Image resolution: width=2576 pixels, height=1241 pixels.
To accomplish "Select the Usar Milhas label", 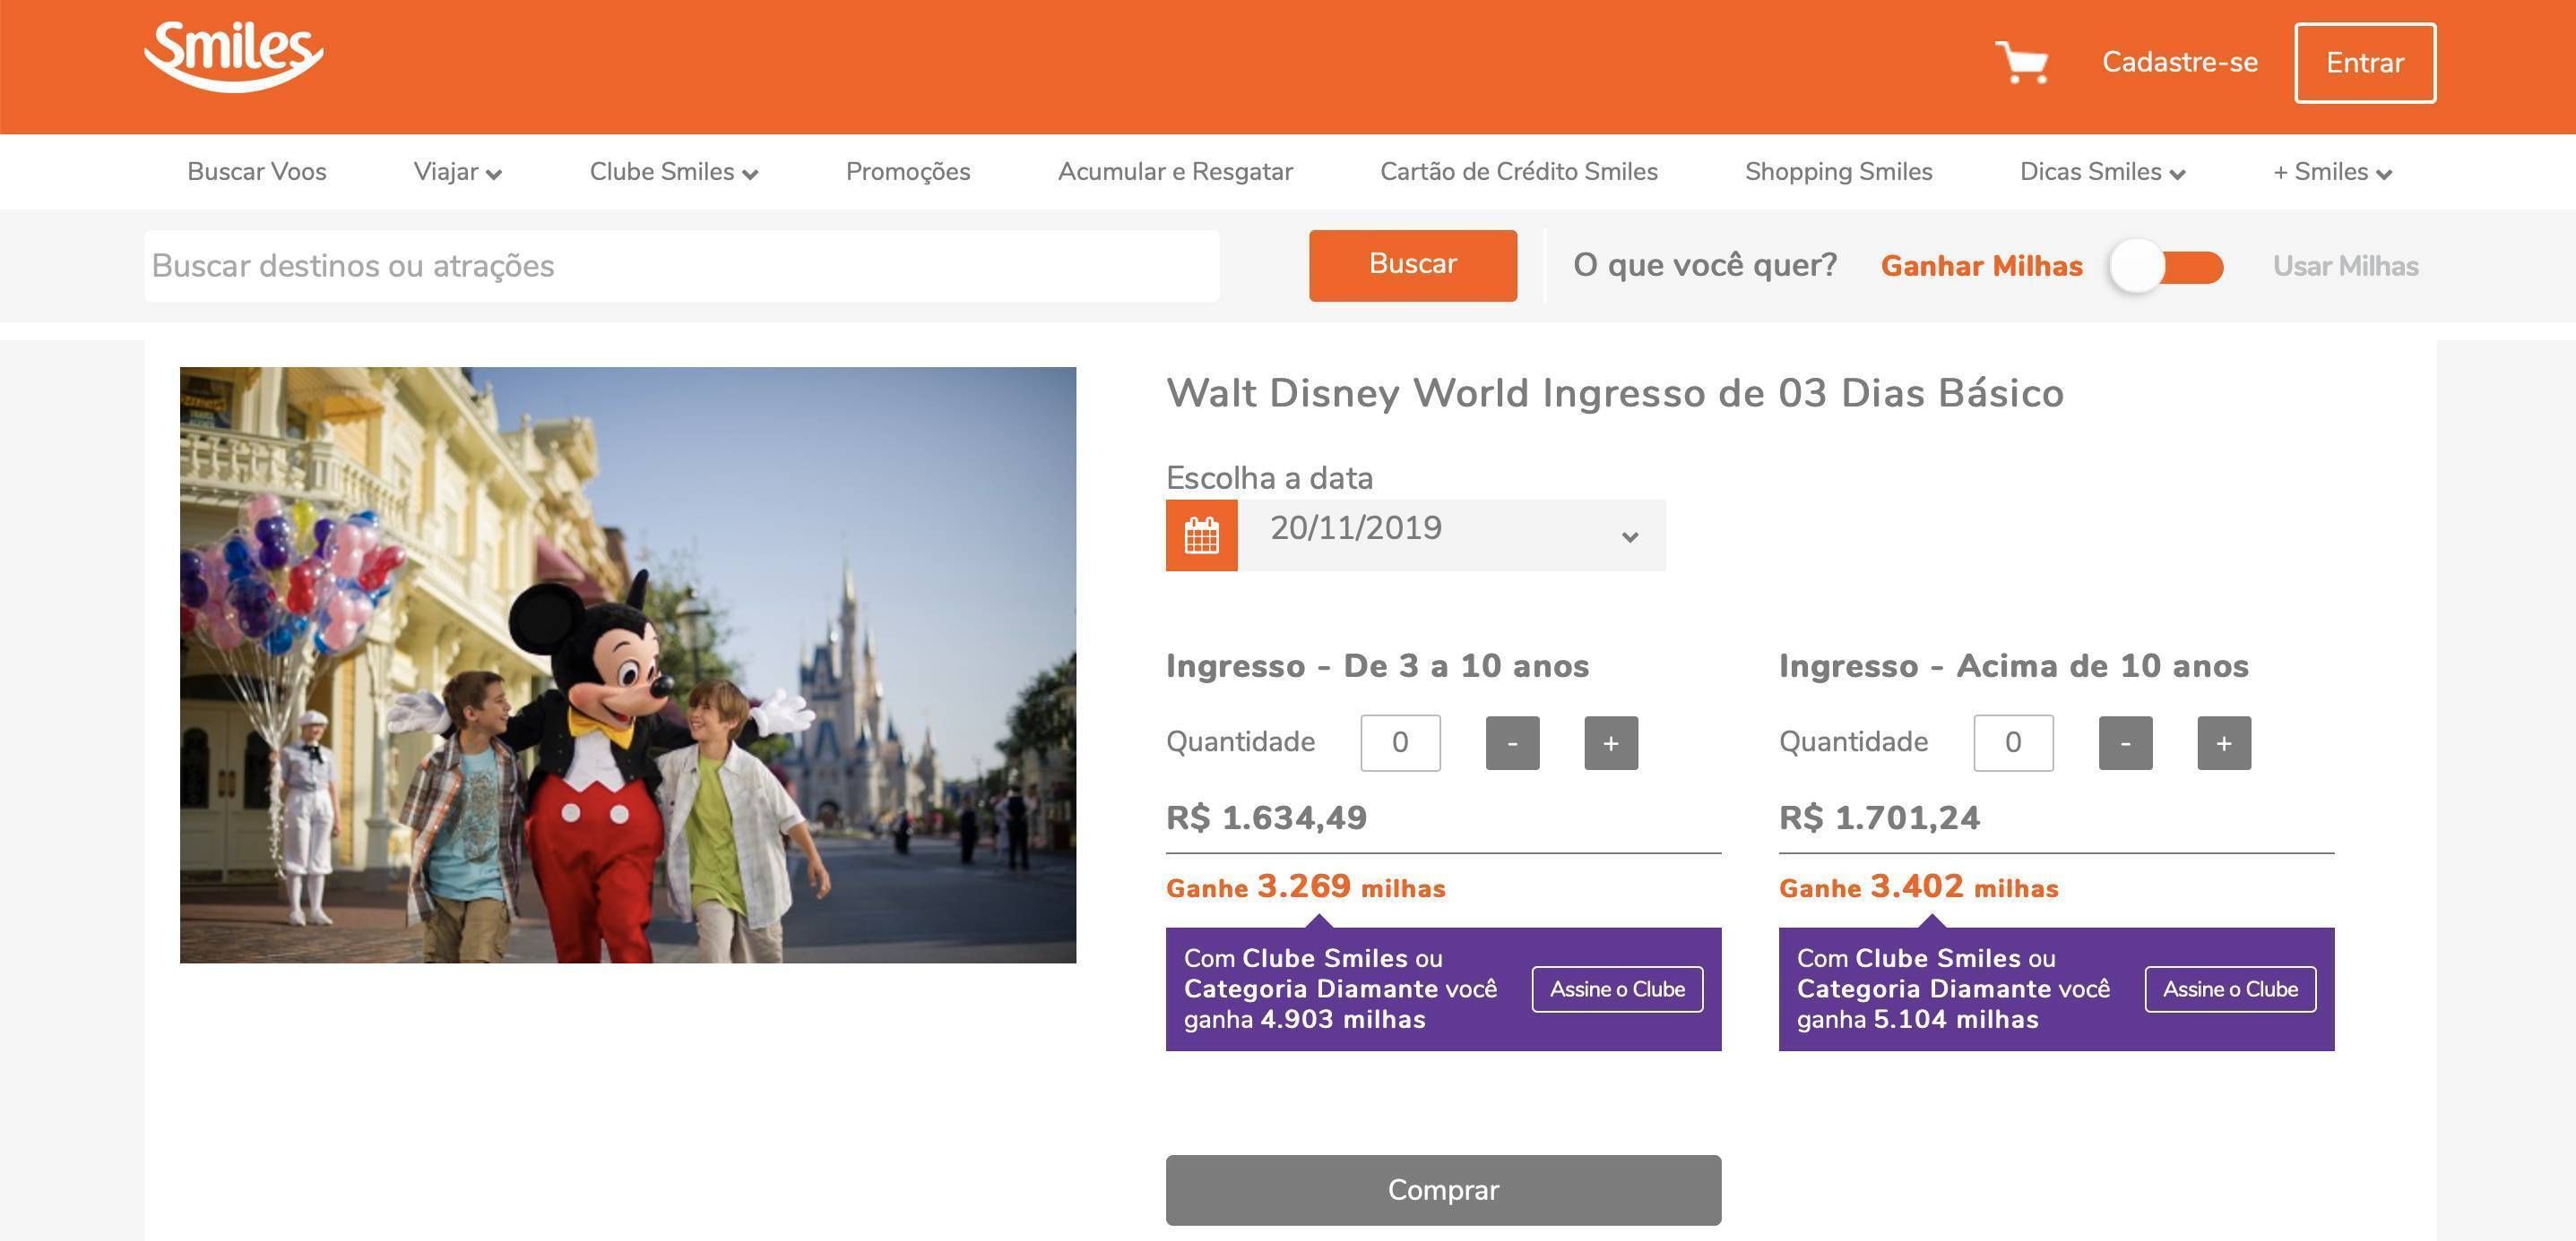I will pyautogui.click(x=2345, y=267).
